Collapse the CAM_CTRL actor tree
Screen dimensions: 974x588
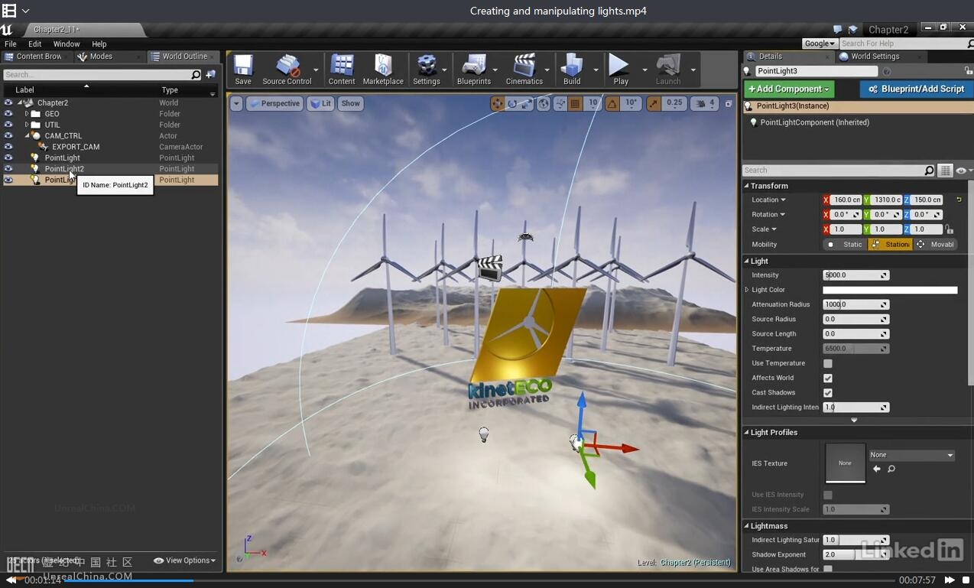point(27,136)
